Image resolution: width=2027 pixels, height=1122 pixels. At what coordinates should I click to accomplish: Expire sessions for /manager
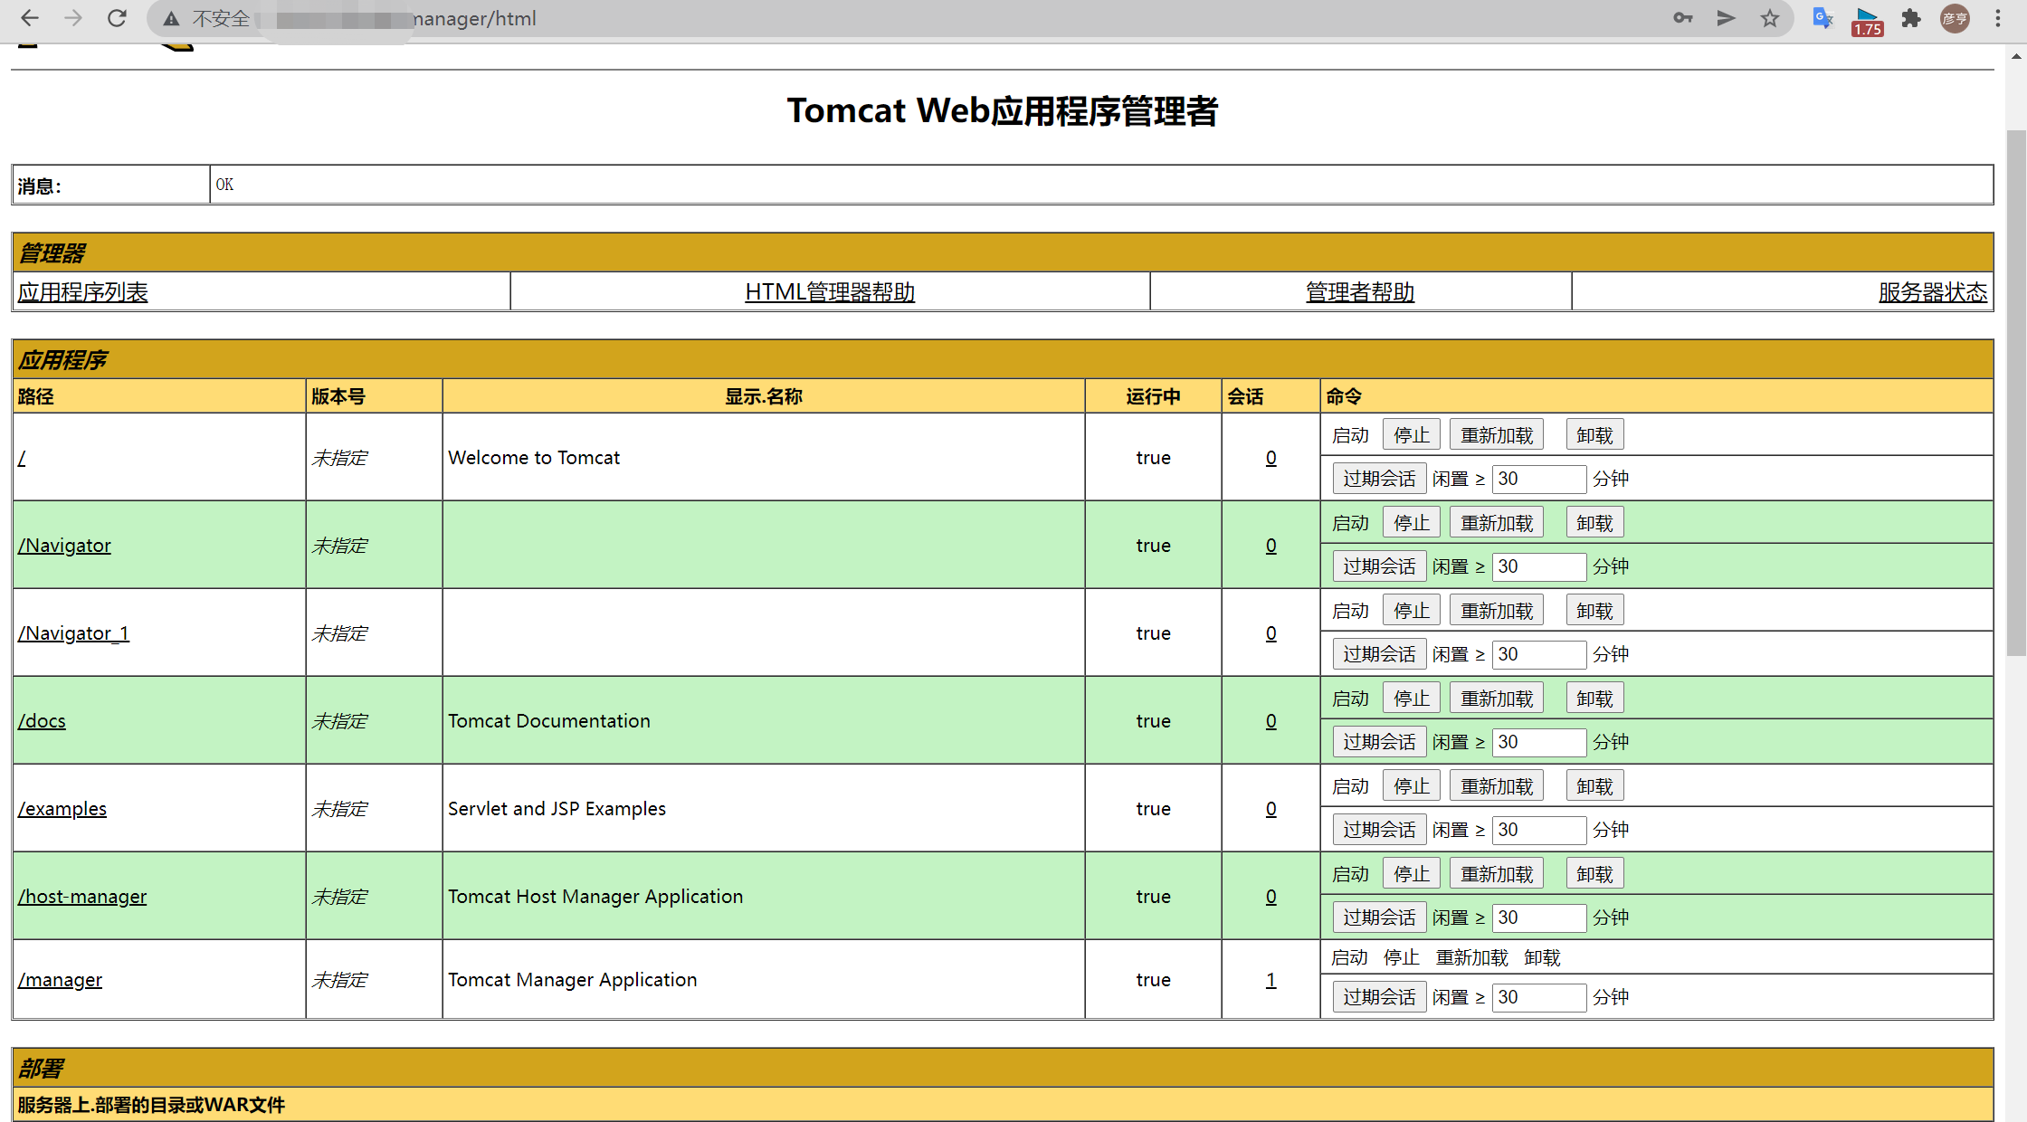tap(1379, 997)
